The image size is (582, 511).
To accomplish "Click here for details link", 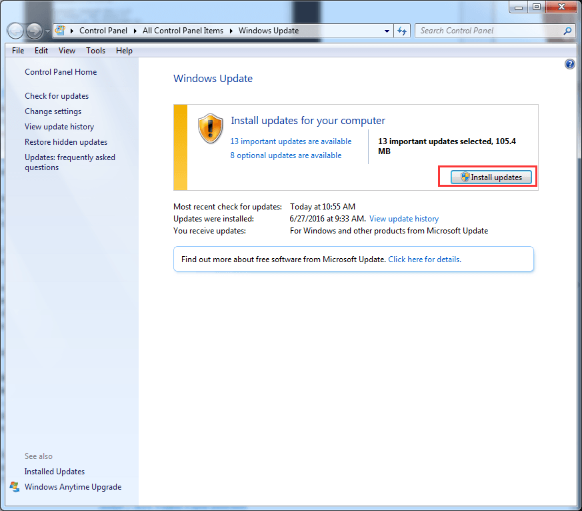I will (x=425, y=260).
